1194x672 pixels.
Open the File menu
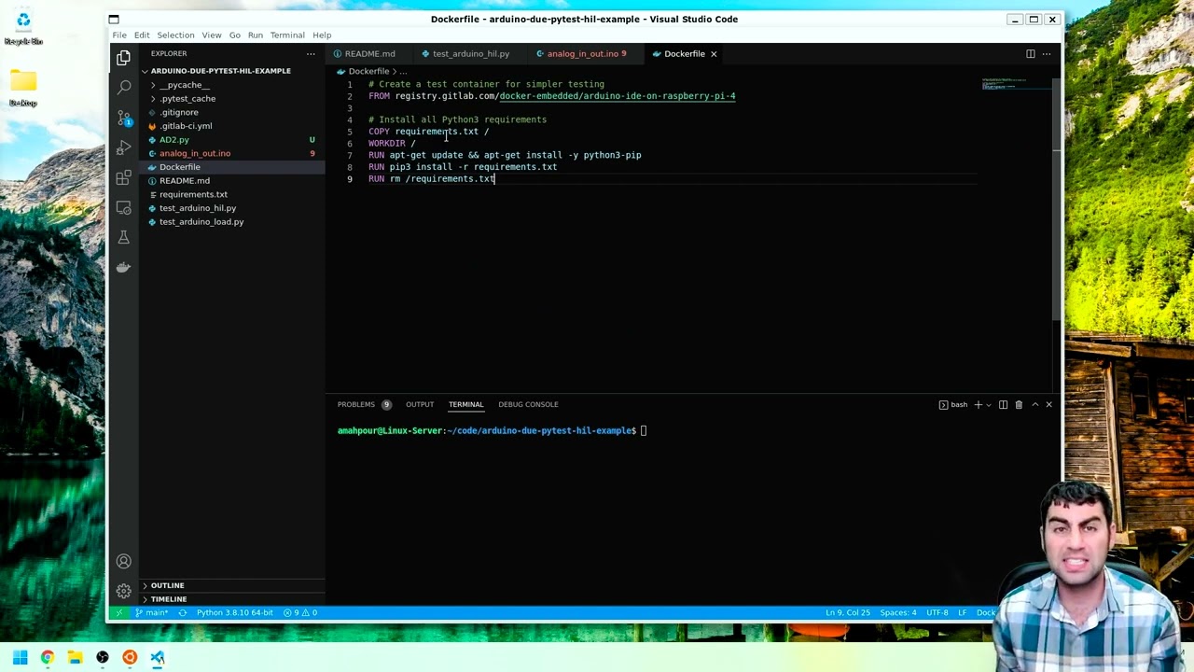point(119,35)
